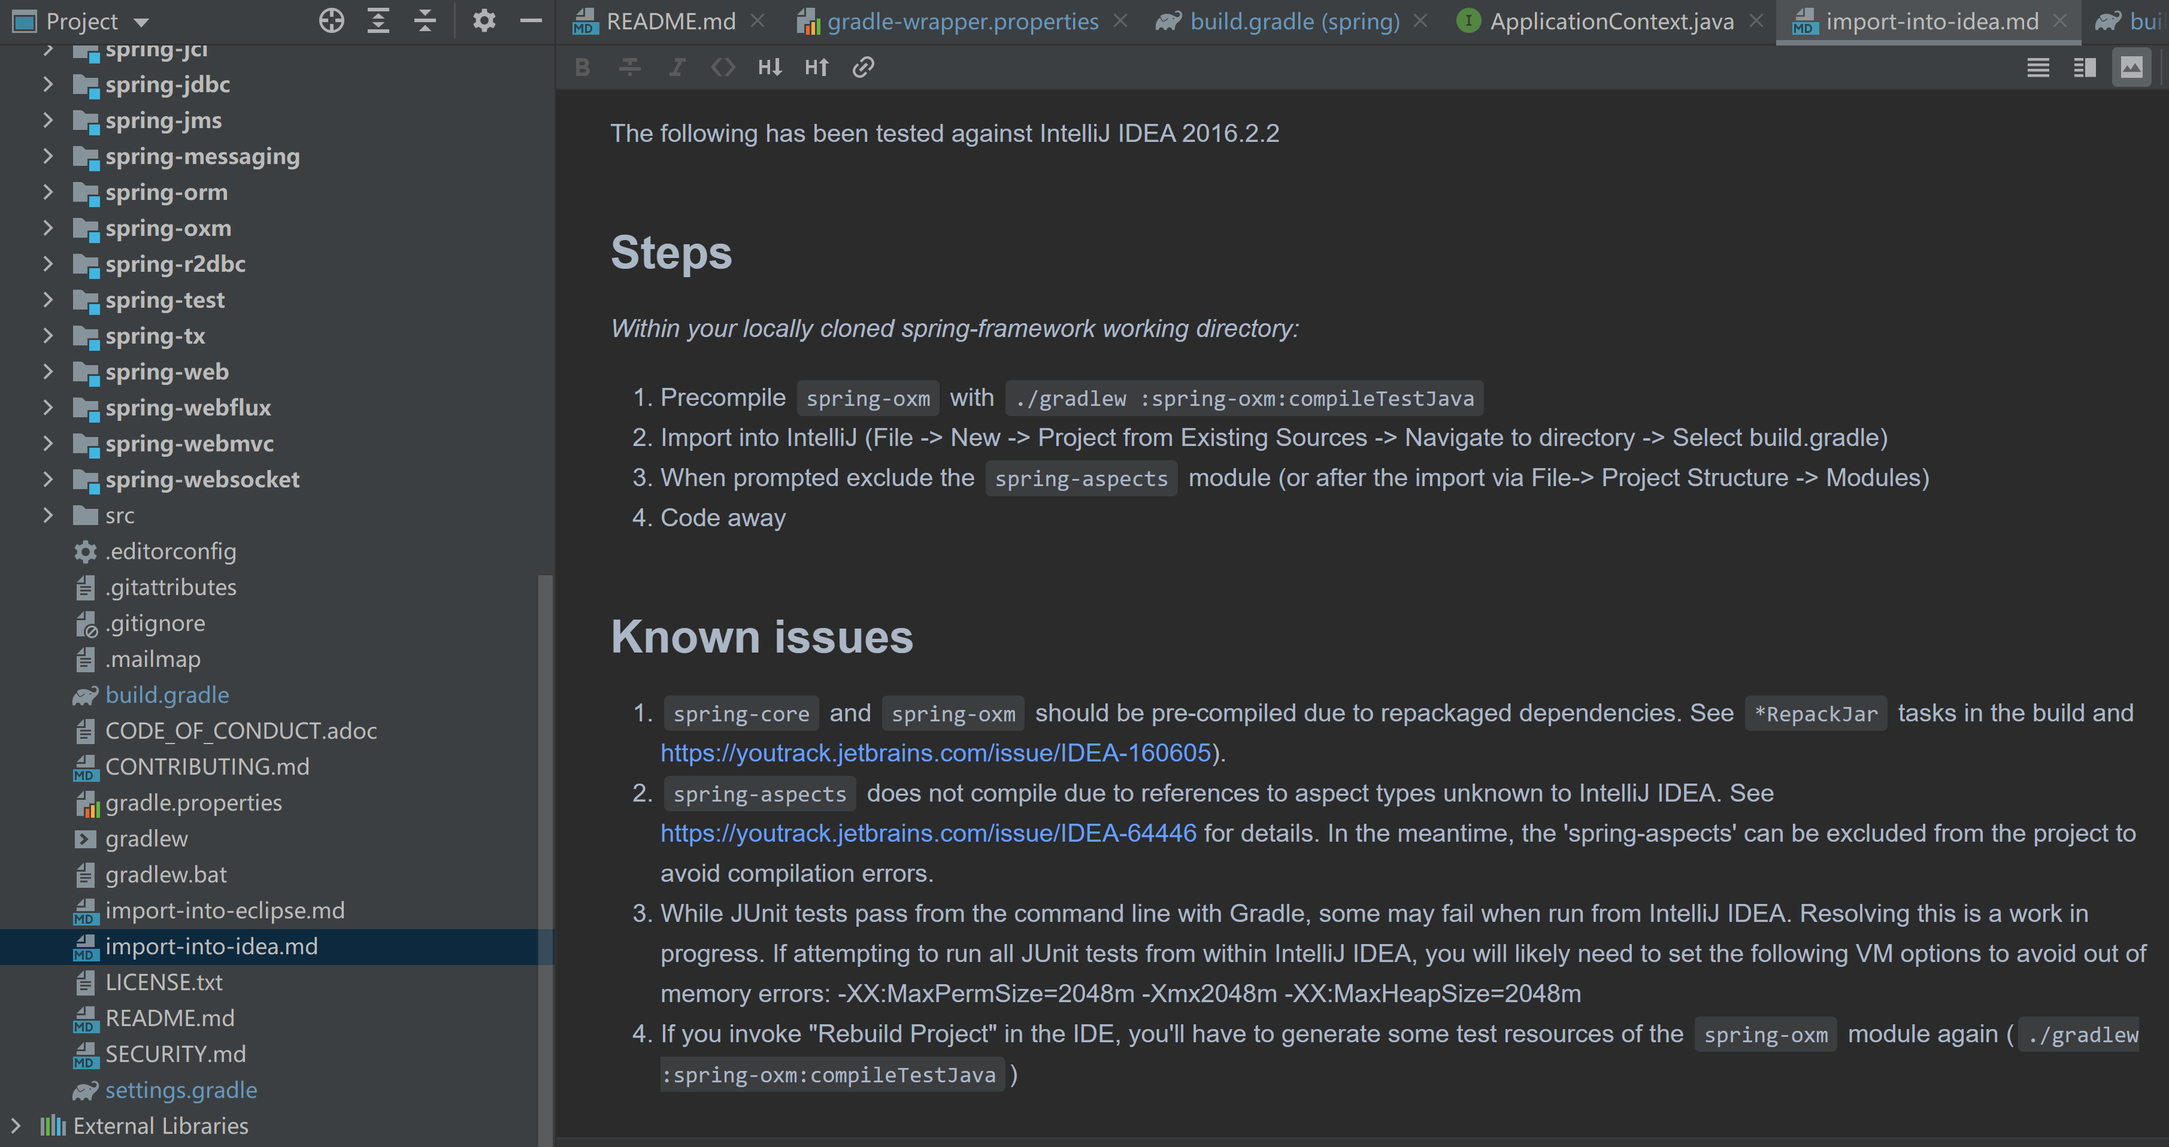
Task: Switch to editor-only view mode
Action: 2038,67
